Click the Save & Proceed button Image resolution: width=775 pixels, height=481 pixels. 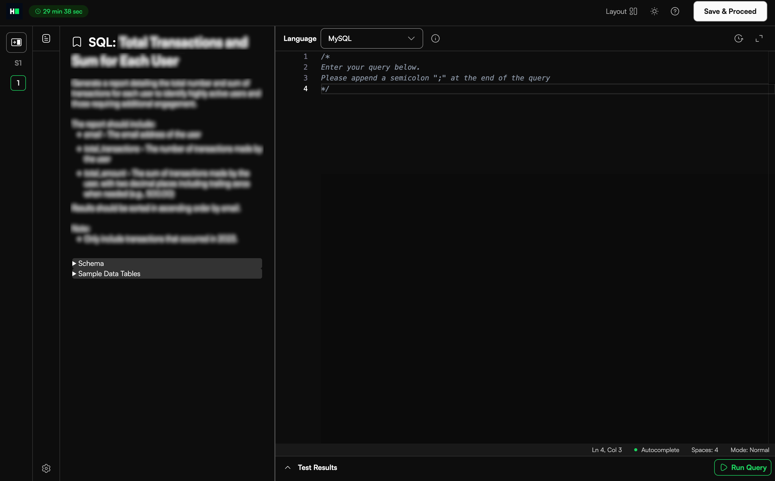(x=730, y=12)
